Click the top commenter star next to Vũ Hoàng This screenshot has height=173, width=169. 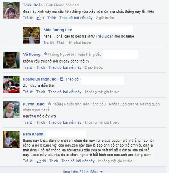click(45, 54)
